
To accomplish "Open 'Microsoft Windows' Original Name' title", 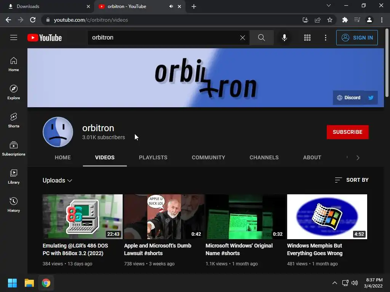I will [239, 249].
